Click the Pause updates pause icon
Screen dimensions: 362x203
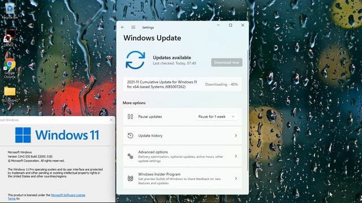pos(130,117)
